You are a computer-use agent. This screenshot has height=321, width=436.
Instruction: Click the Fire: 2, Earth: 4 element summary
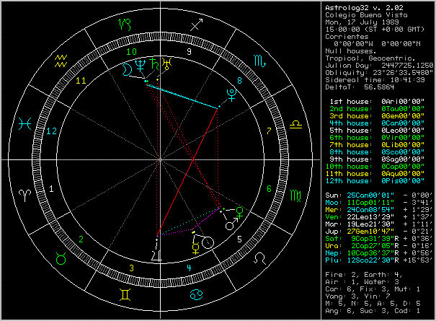tap(364, 275)
